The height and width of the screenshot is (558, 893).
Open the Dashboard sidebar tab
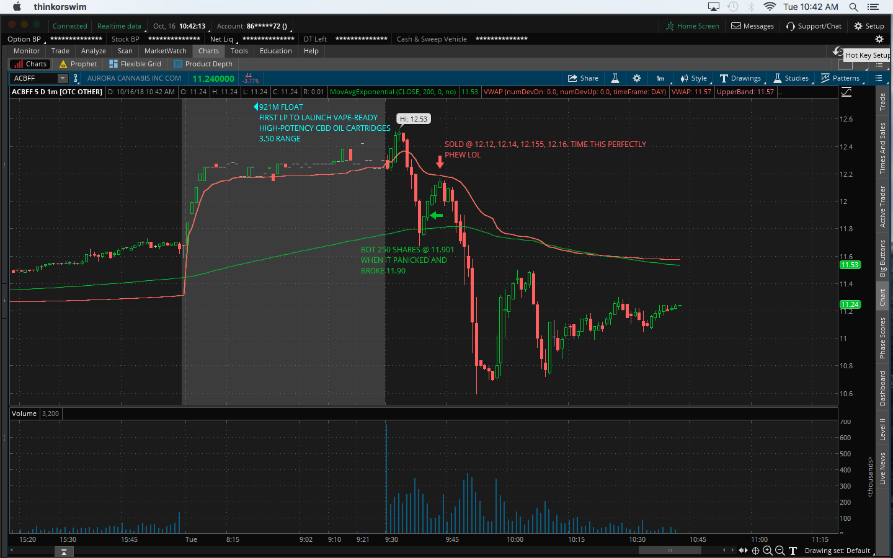tap(882, 389)
